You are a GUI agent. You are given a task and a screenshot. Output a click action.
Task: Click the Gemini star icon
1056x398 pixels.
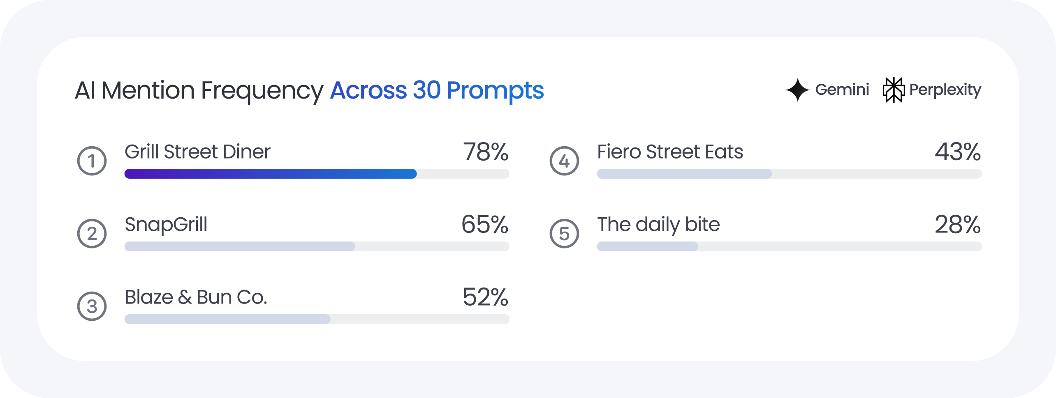click(797, 90)
